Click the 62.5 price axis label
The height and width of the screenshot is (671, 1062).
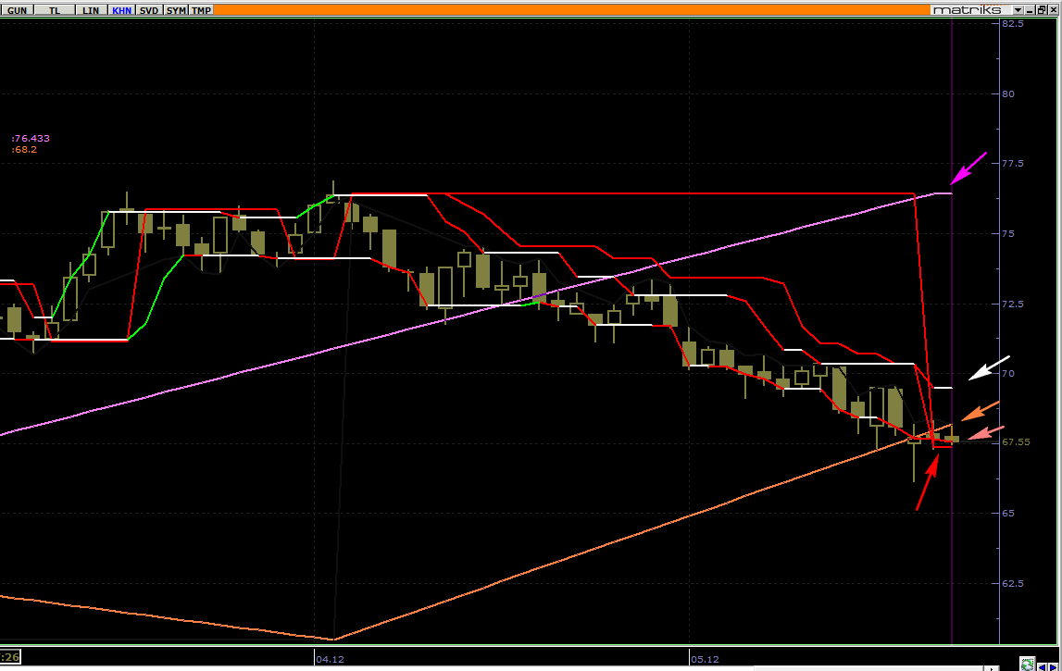pos(1013,583)
